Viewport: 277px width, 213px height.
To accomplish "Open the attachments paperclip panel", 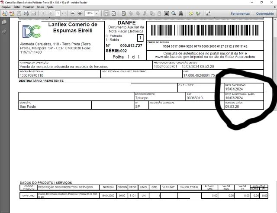I will click(x=4, y=31).
